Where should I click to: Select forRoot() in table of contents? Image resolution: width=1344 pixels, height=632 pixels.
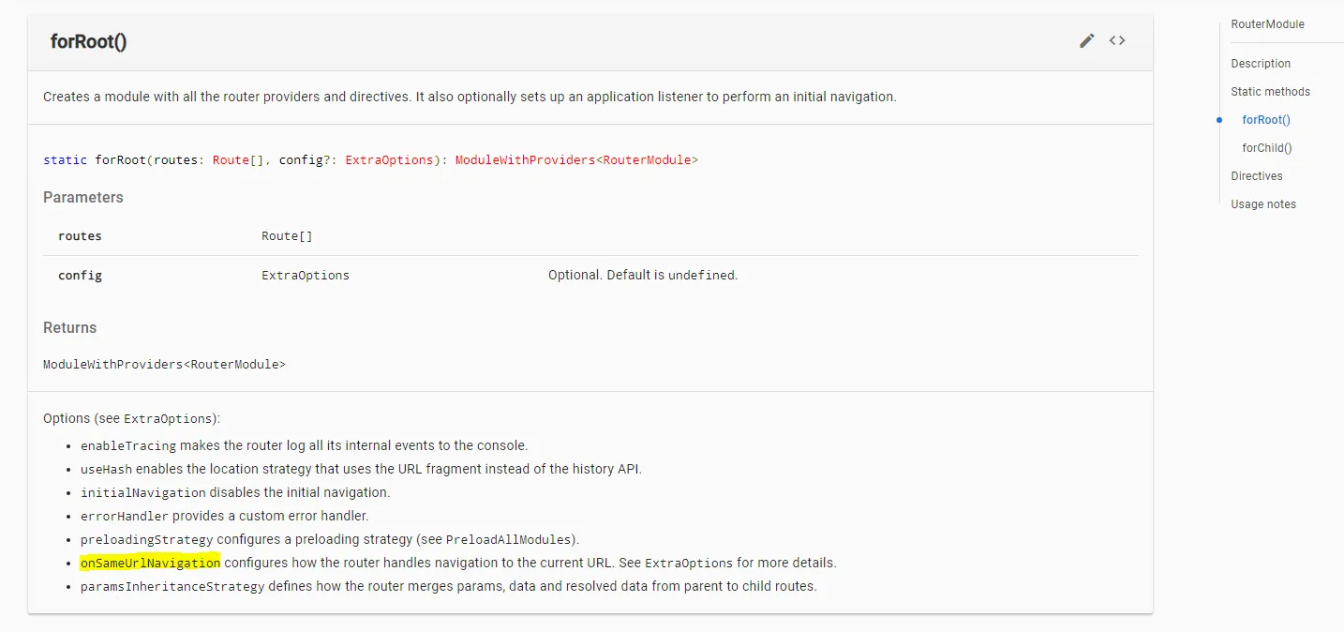click(x=1266, y=120)
